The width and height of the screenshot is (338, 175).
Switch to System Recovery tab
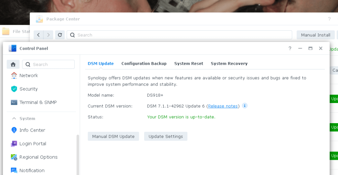(229, 63)
